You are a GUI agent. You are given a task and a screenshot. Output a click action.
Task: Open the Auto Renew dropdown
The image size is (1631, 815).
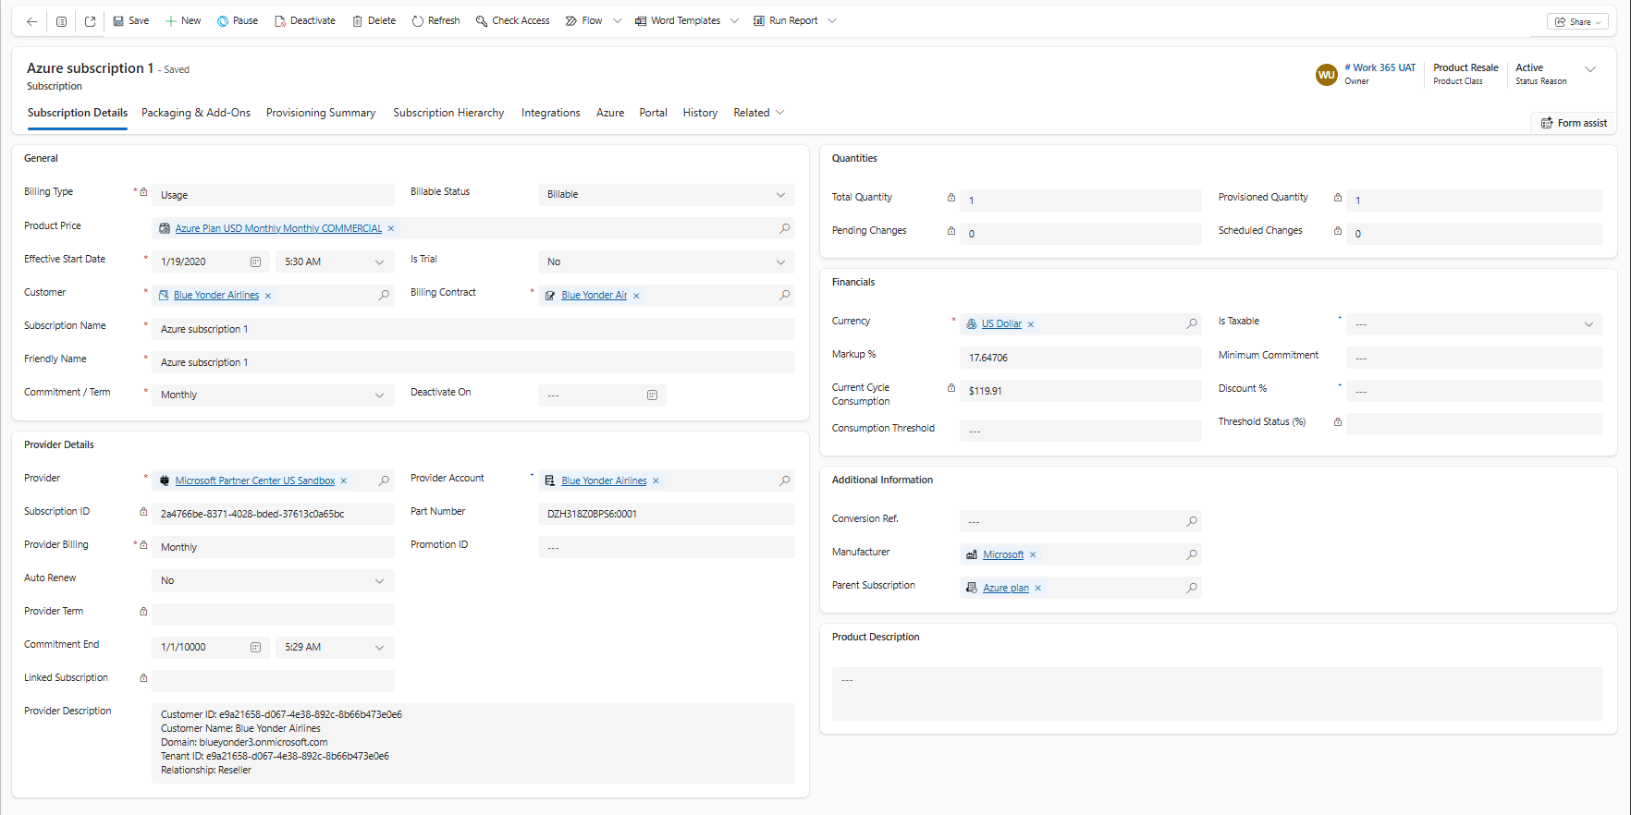pos(273,581)
